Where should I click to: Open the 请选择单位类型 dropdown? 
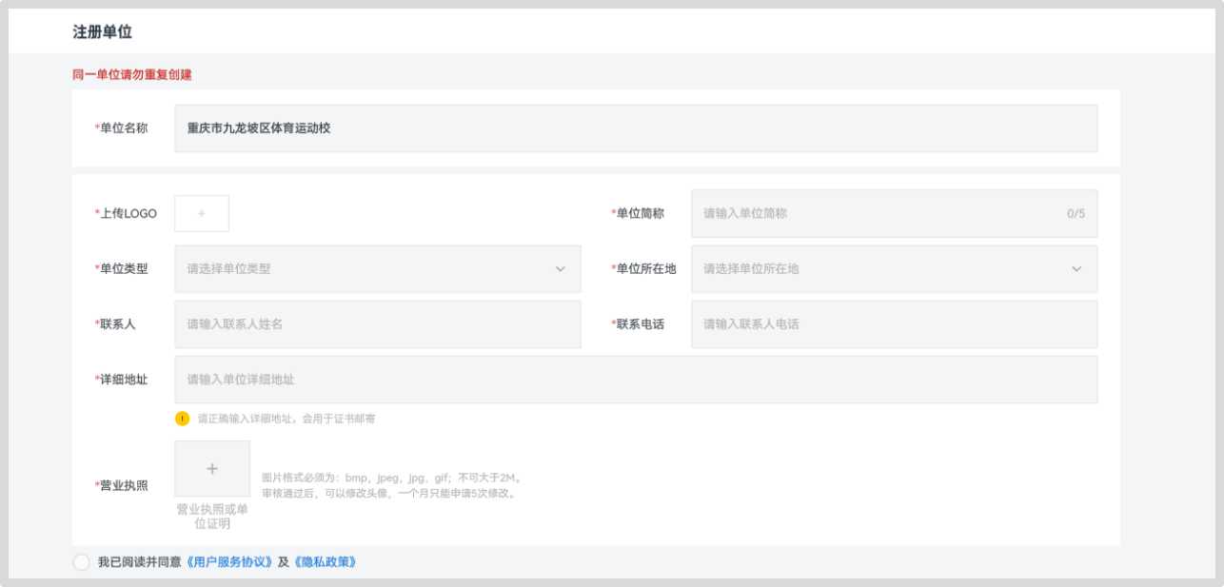point(377,269)
